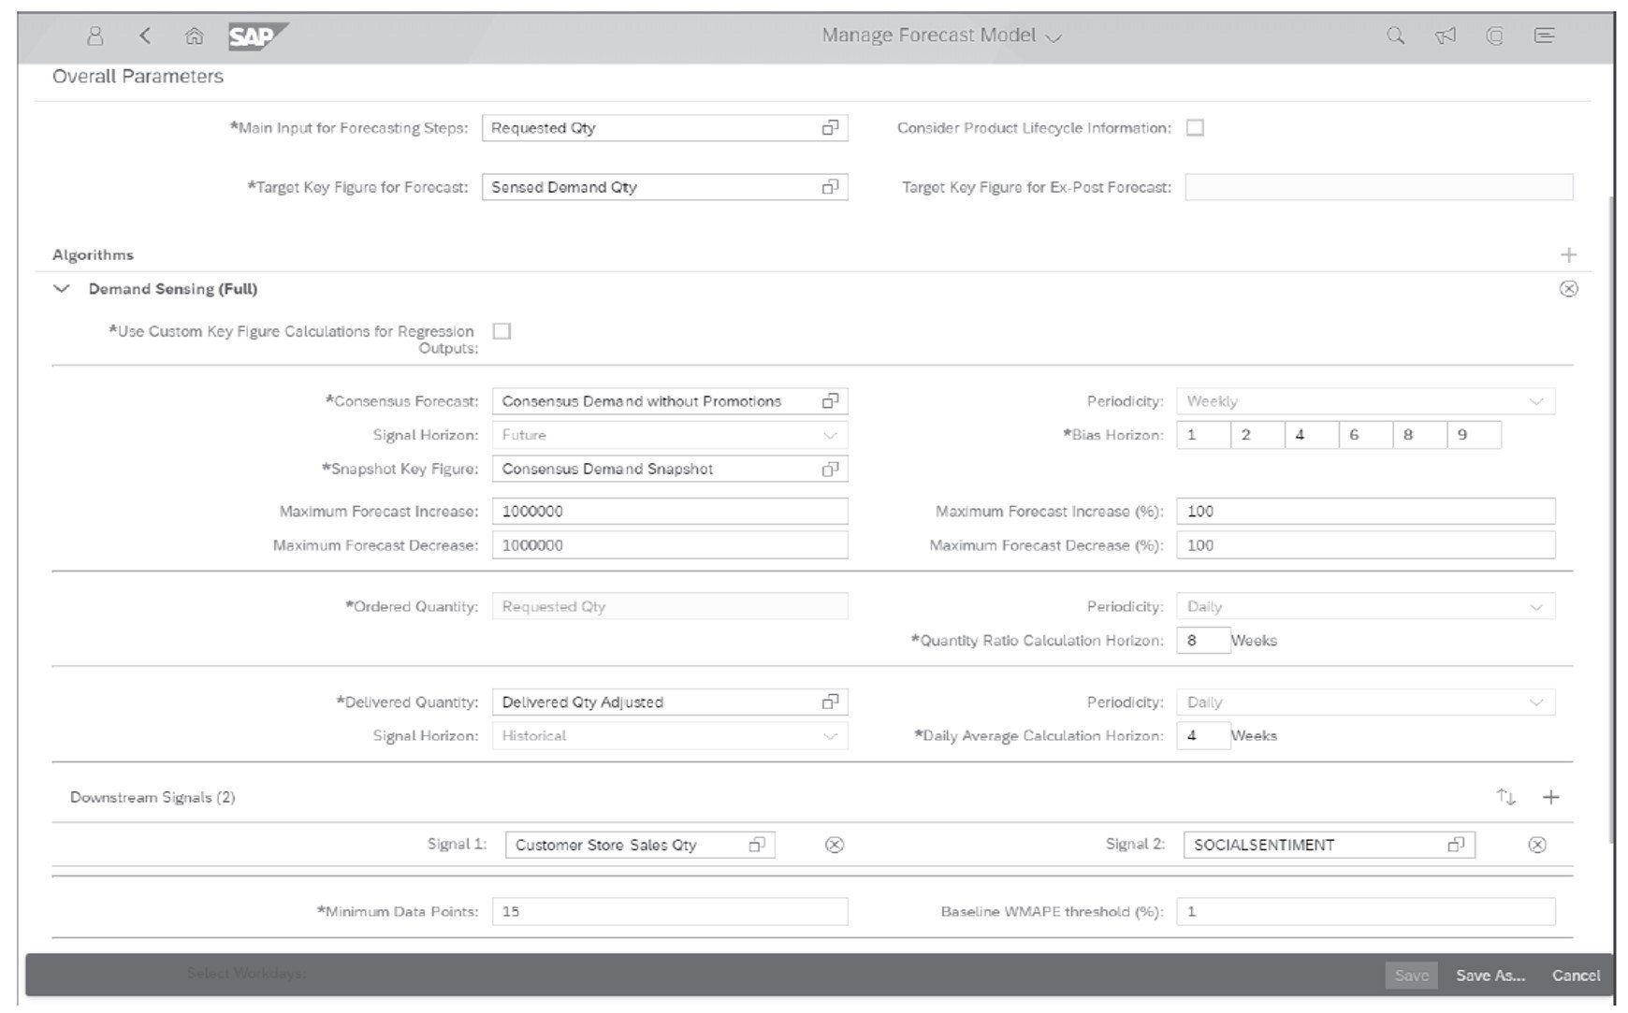Tick Use Custom Key Figure Calculations checkbox
The width and height of the screenshot is (1628, 1013).
[501, 331]
